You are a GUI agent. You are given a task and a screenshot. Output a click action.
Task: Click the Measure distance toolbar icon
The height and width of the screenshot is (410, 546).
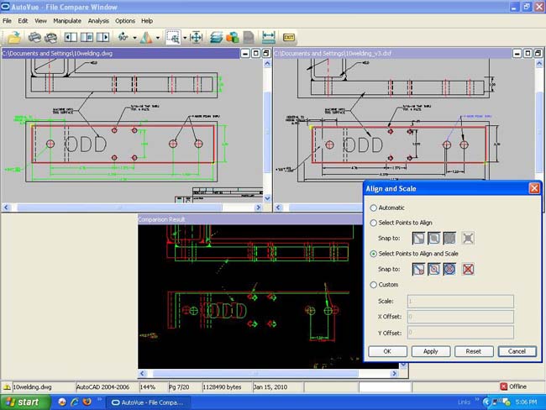[269, 37]
